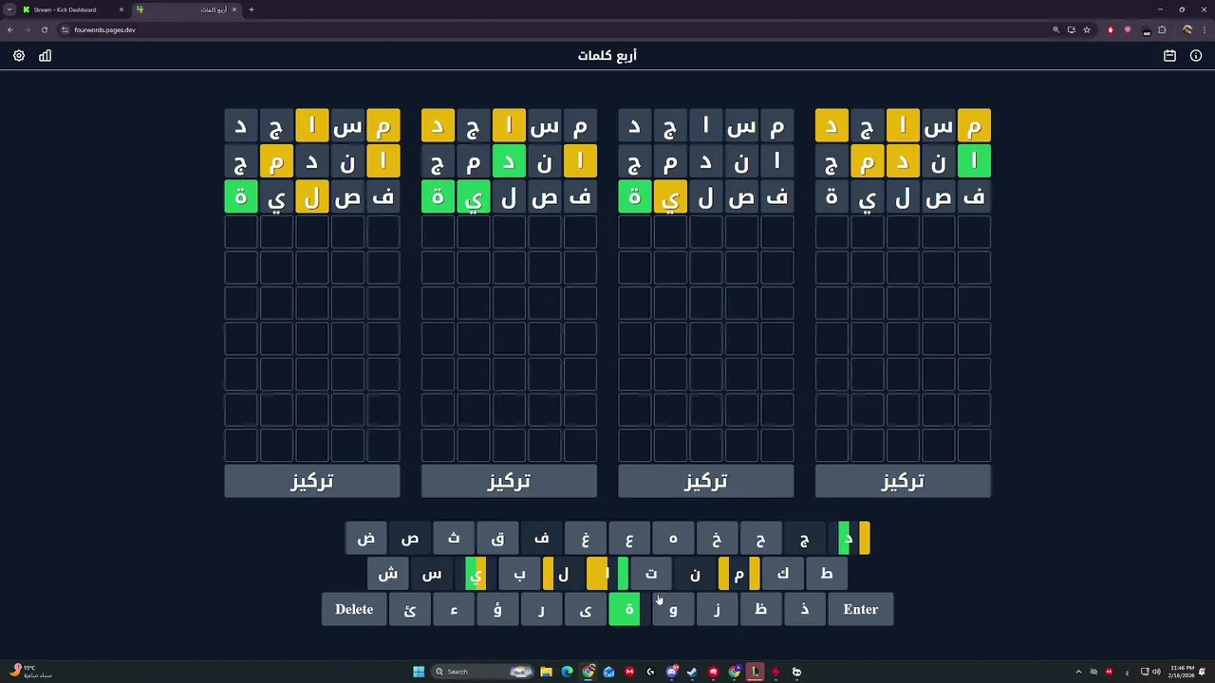Screen dimensions: 1215x683
Task: Tap the ي key on keyboard
Action: [476, 574]
